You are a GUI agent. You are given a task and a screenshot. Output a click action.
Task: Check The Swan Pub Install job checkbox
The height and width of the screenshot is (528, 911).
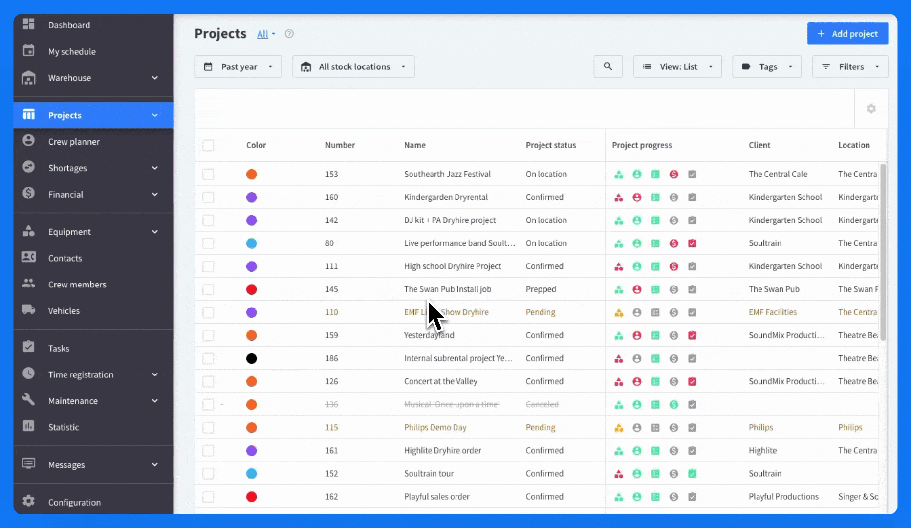pos(208,289)
